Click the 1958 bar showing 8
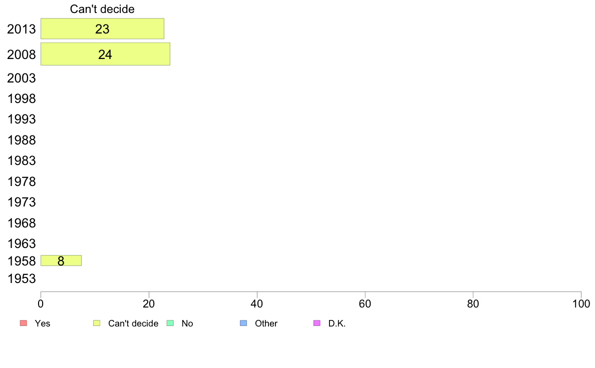The height and width of the screenshot is (368, 595). tap(61, 260)
